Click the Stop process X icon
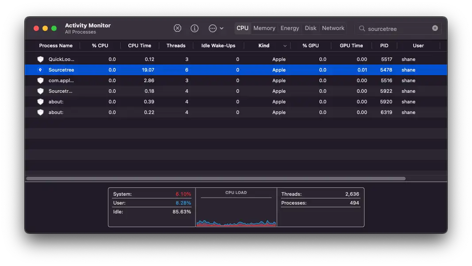Viewport: 472px width, 266px height. [177, 28]
